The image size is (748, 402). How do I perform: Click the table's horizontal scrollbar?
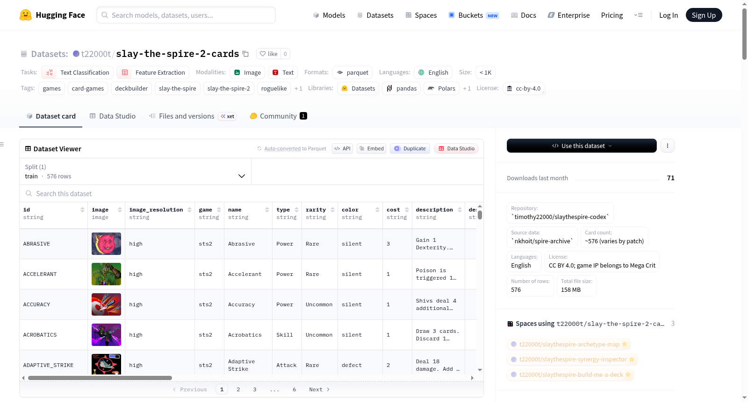pos(100,378)
